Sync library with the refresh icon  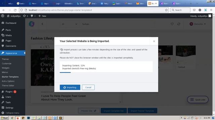(x=179, y=24)
